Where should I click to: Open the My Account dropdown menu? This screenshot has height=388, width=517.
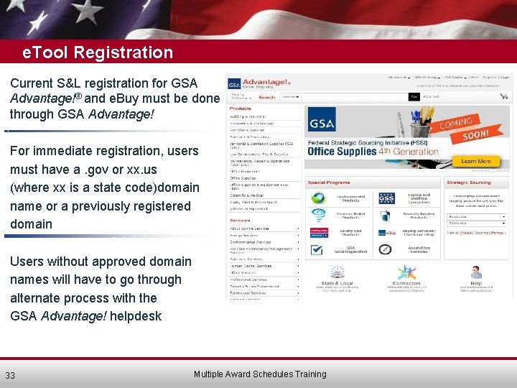[399, 78]
